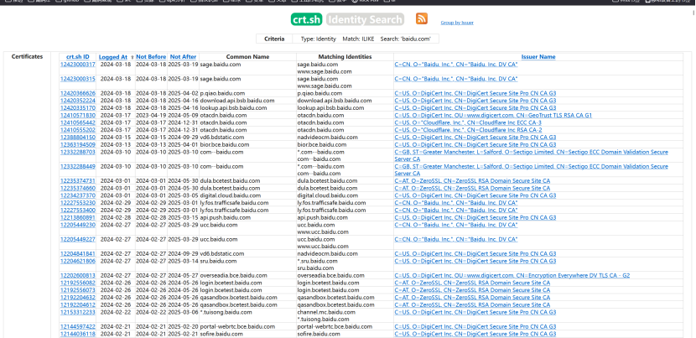Open certificate ID 12410571830
The width and height of the screenshot is (696, 338).
click(78, 116)
